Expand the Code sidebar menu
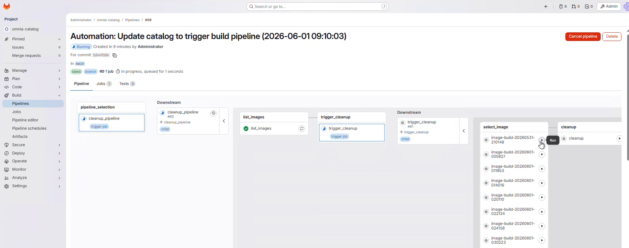This screenshot has width=629, height=248. (59, 87)
